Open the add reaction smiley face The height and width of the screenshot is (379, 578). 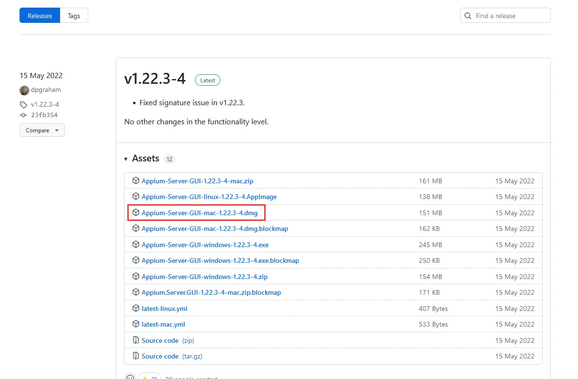(x=130, y=377)
